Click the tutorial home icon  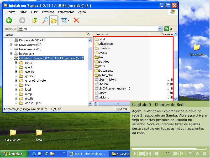point(197,154)
